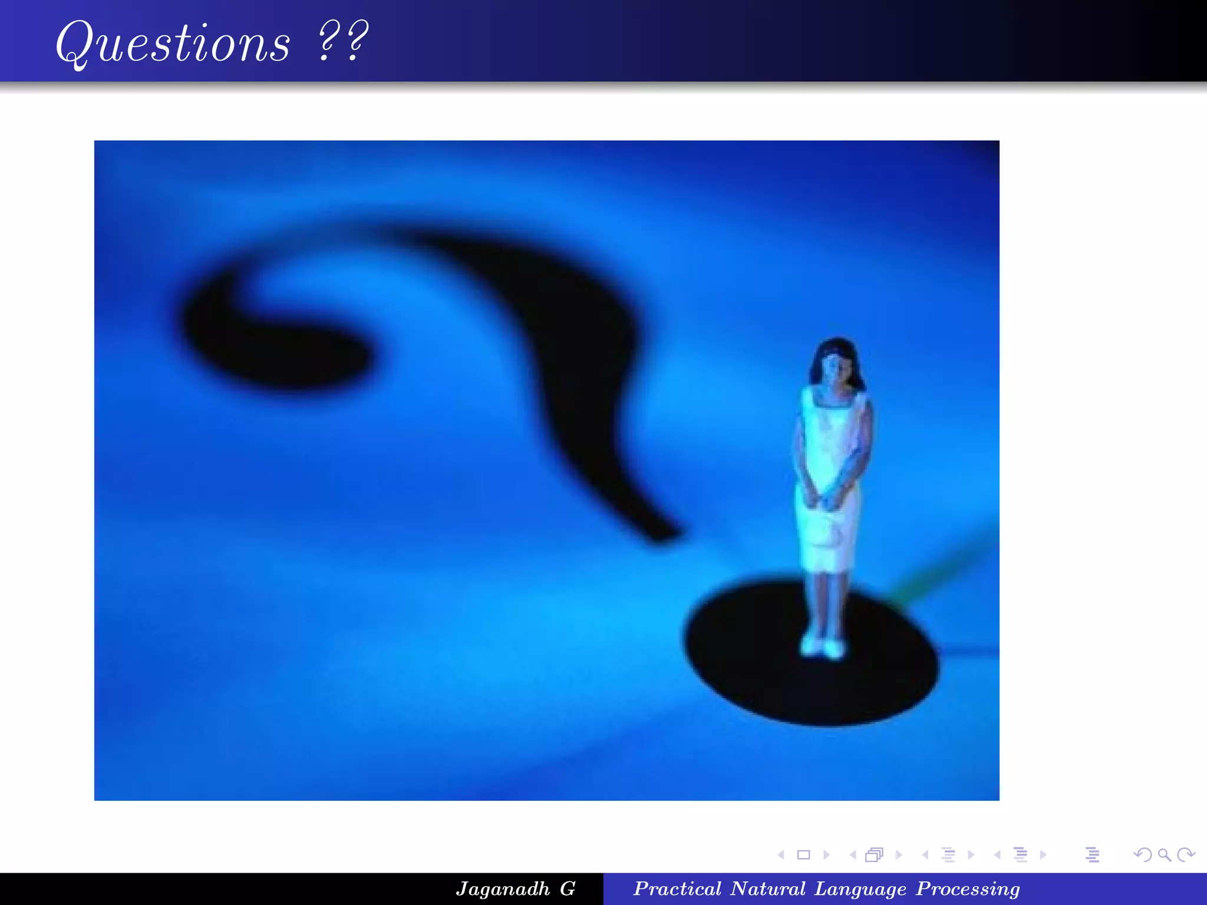Click the question mark shadow image

[547, 470]
